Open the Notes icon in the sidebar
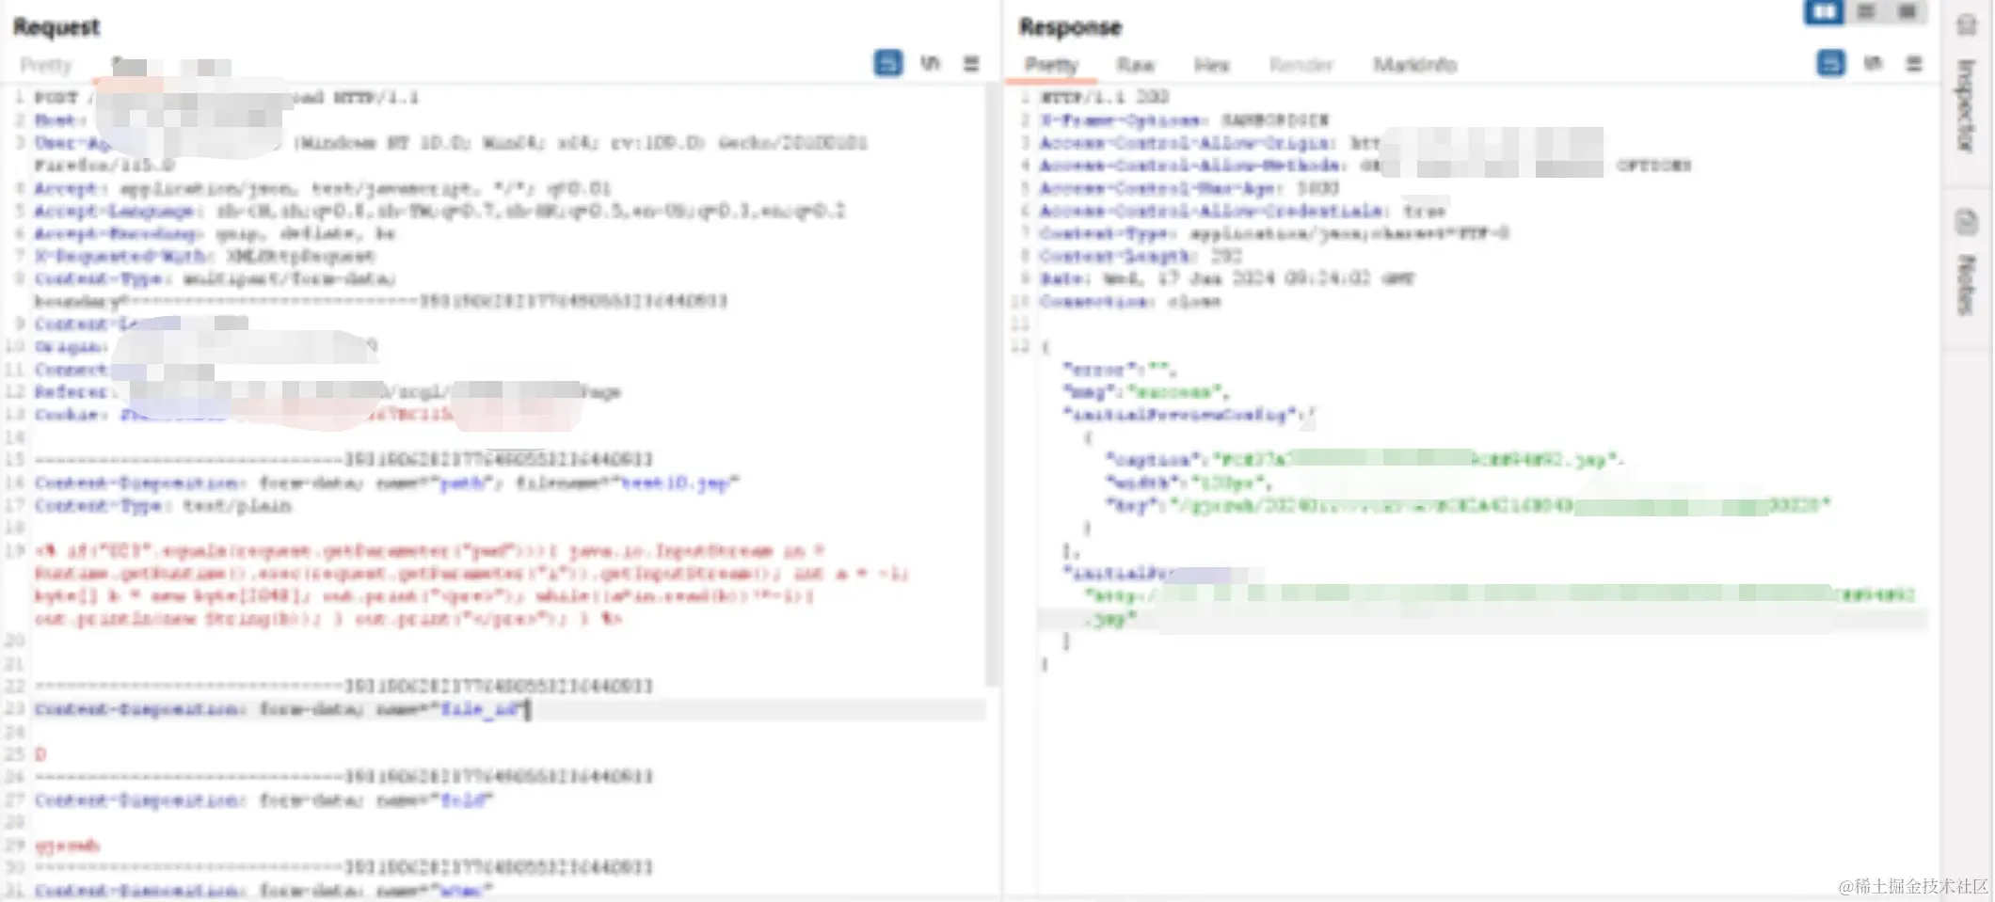1995x902 pixels. point(1966,223)
